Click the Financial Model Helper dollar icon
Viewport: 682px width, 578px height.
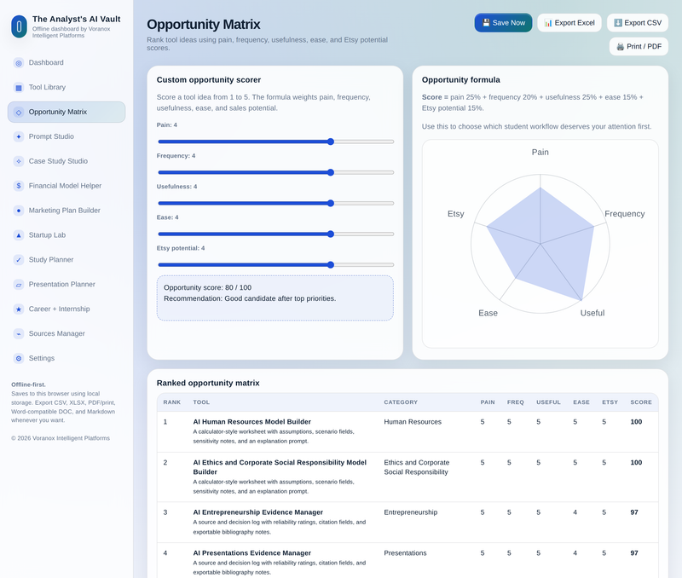[18, 186]
